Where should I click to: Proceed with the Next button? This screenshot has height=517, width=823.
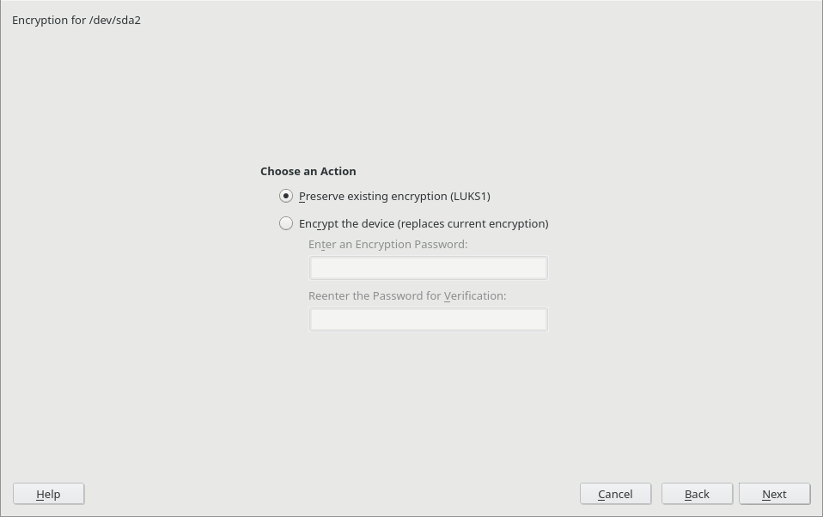tap(774, 494)
